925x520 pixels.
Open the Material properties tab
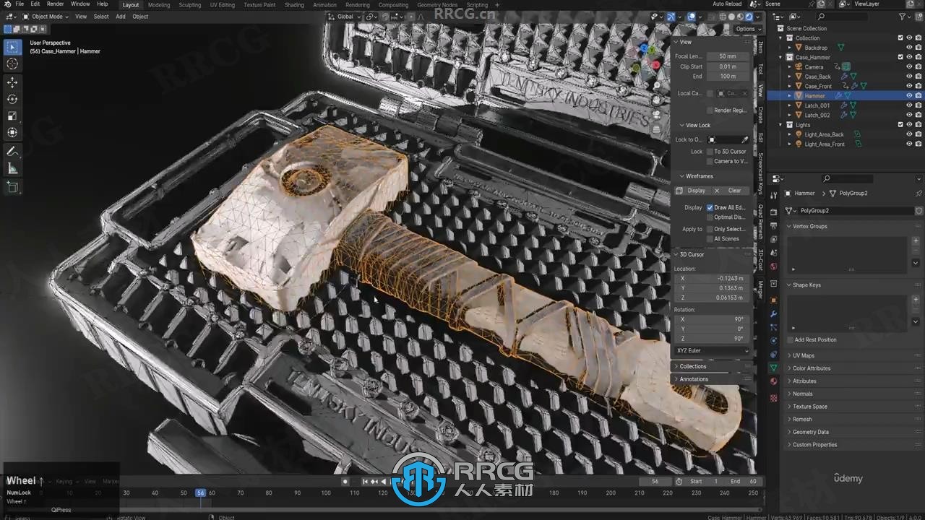click(x=773, y=381)
